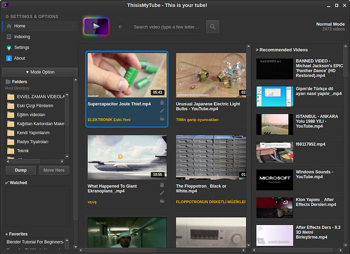Click the Dump button
350x254 pixels.
pos(21,170)
